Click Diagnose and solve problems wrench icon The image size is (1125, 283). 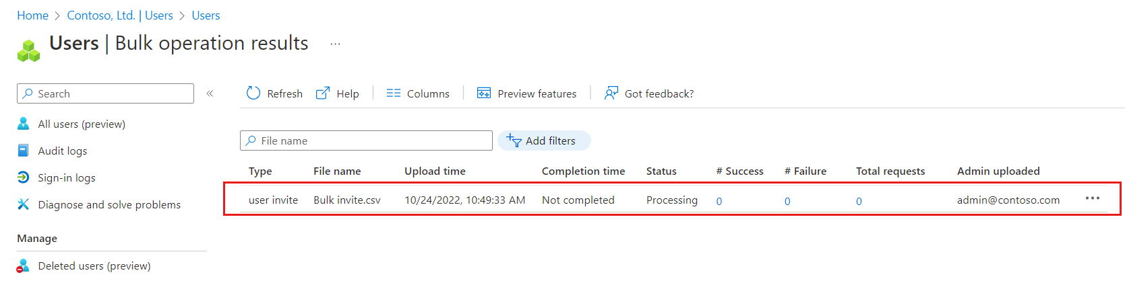[23, 204]
